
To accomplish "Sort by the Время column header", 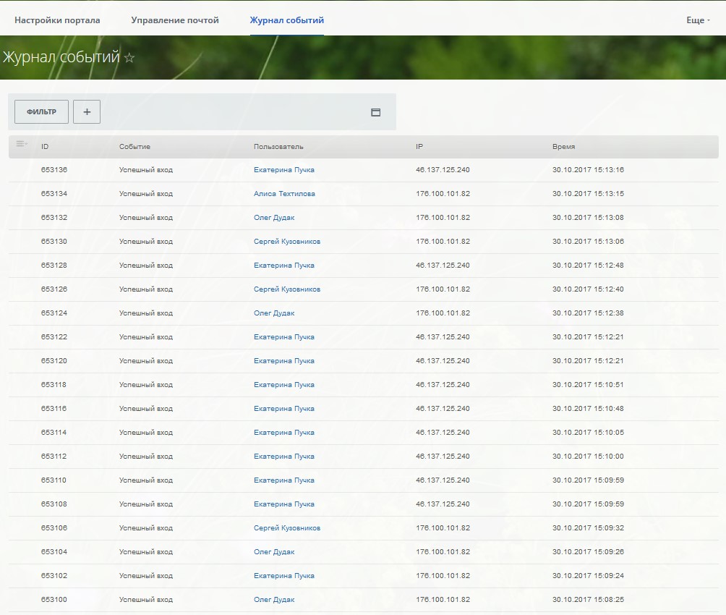I will pos(563,146).
